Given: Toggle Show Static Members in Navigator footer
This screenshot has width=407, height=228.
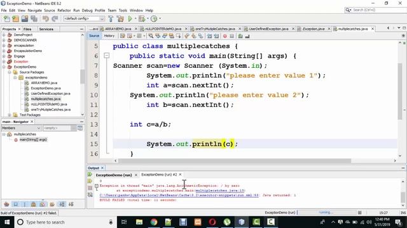Looking at the screenshot, I should [25, 205].
